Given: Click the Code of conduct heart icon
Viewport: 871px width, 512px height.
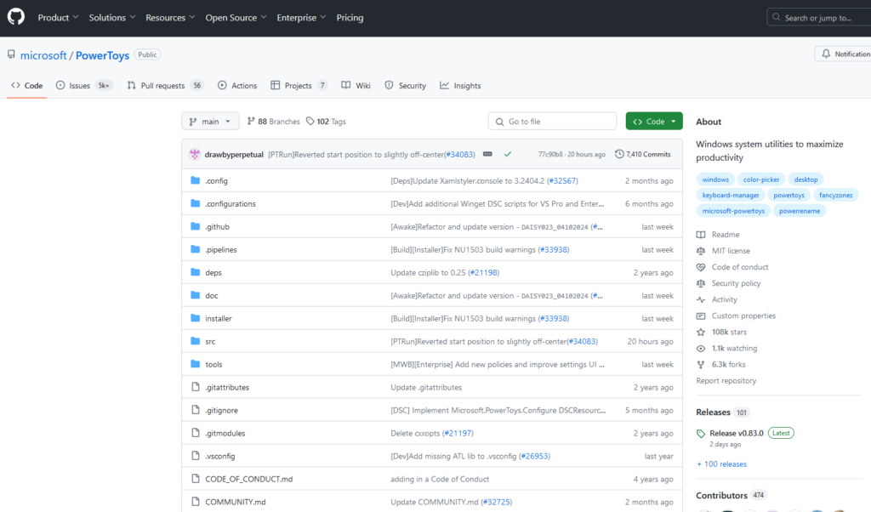Looking at the screenshot, I should point(701,267).
